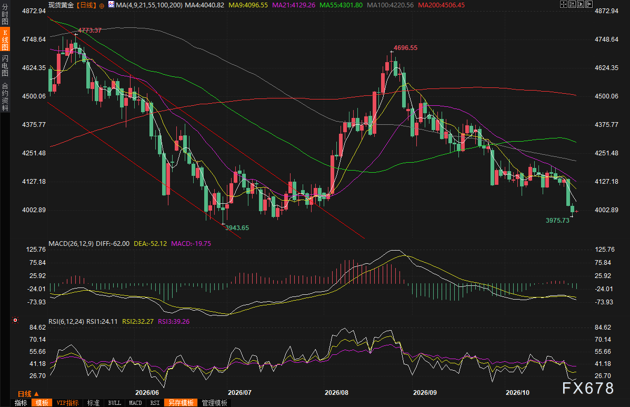Click the shift-chart-right axis icon
This screenshot has height=407, width=630.
click(581, 4)
